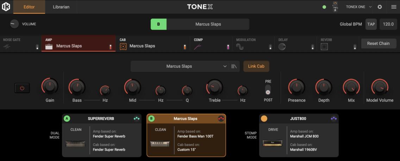
Task: Toggle the CAB block on/off switch
Action: pyautogui.click(x=185, y=47)
